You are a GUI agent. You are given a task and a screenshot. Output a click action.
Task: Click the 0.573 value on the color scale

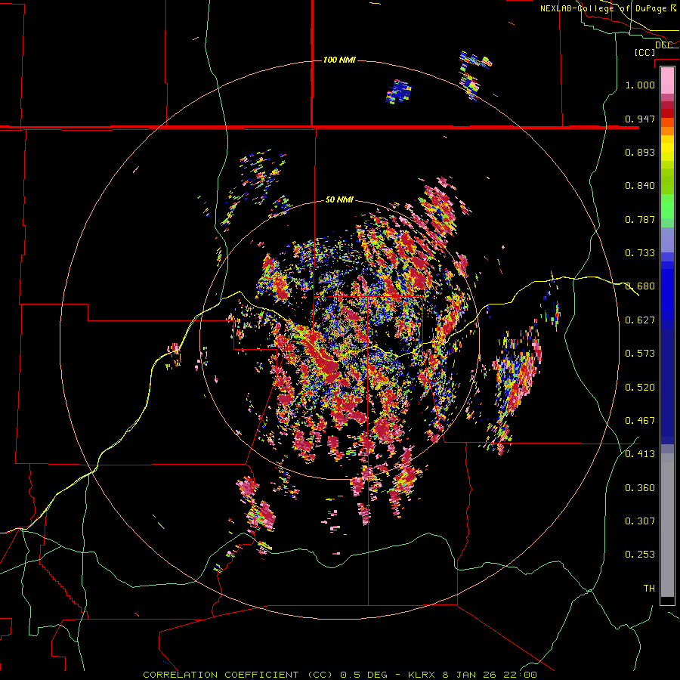[640, 354]
